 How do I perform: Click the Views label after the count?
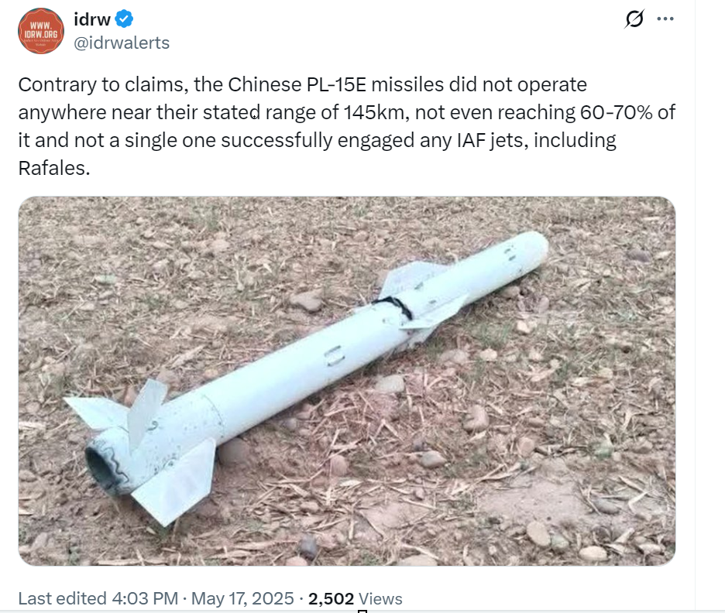click(382, 598)
